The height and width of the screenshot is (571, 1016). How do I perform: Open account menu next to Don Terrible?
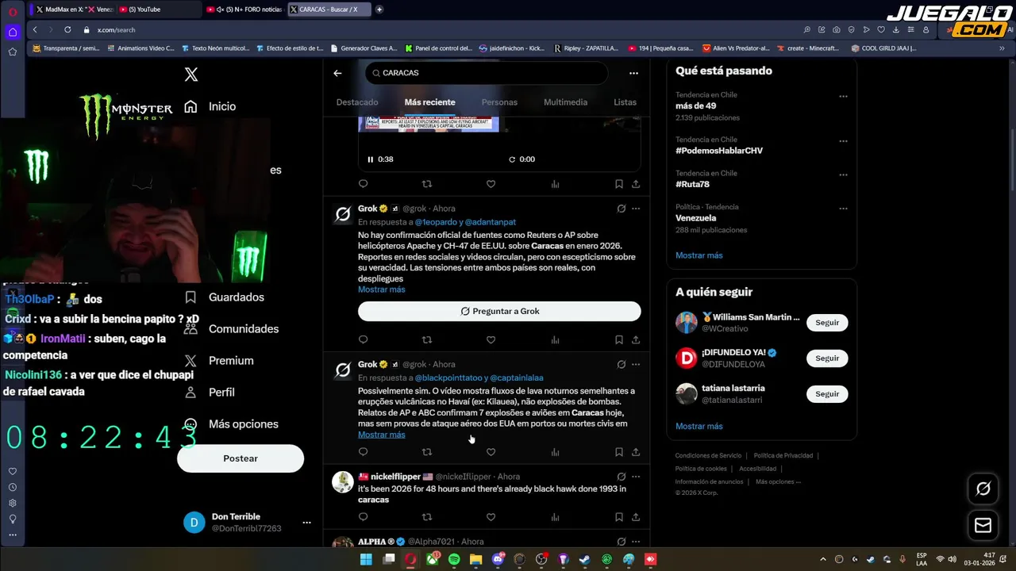click(306, 523)
